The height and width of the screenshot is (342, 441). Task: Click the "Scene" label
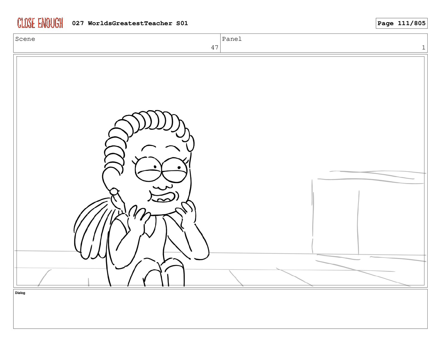(25, 39)
